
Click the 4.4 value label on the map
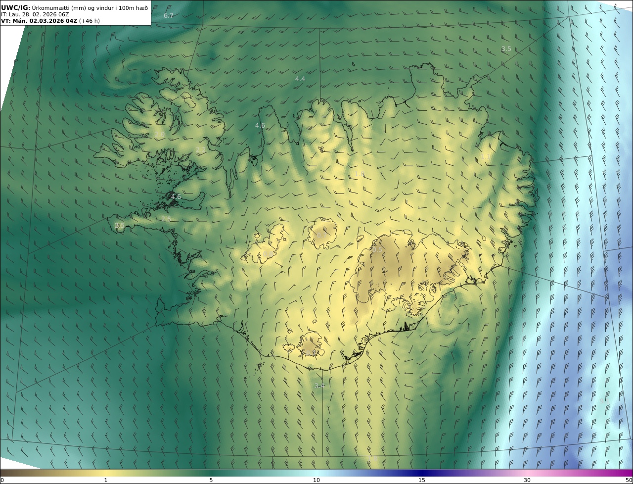coord(300,79)
